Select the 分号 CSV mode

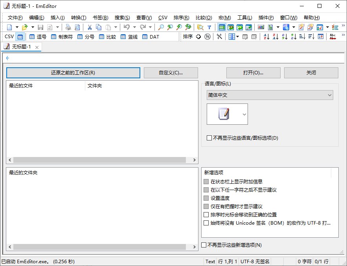86,37
